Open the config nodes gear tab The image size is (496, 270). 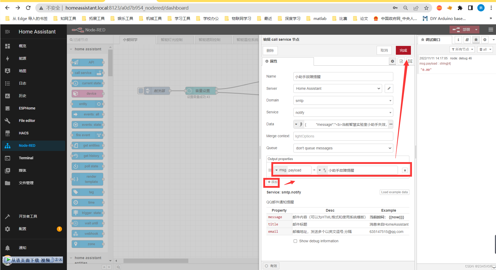point(485,40)
